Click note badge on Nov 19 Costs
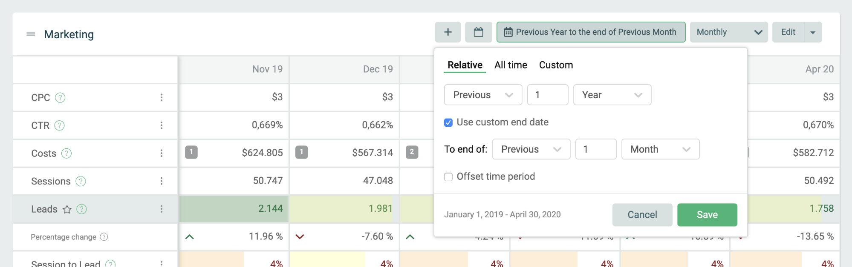Screen dimensions: 852x267 coord(191,152)
